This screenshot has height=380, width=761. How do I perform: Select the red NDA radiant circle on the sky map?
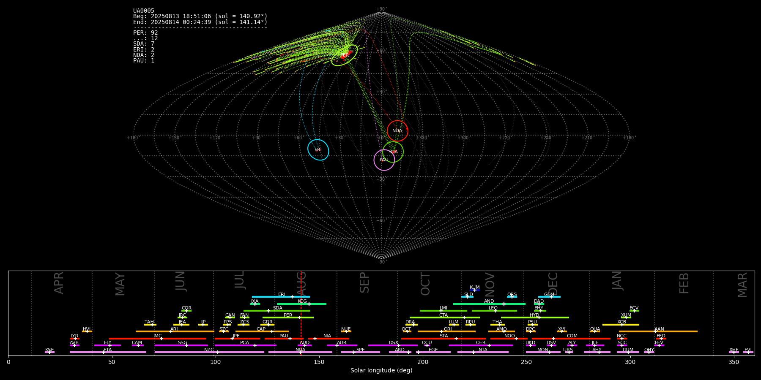click(x=397, y=131)
